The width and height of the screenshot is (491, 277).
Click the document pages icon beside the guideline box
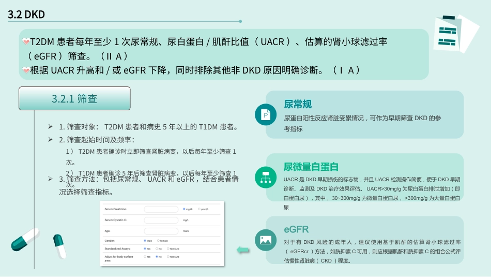[456, 34]
